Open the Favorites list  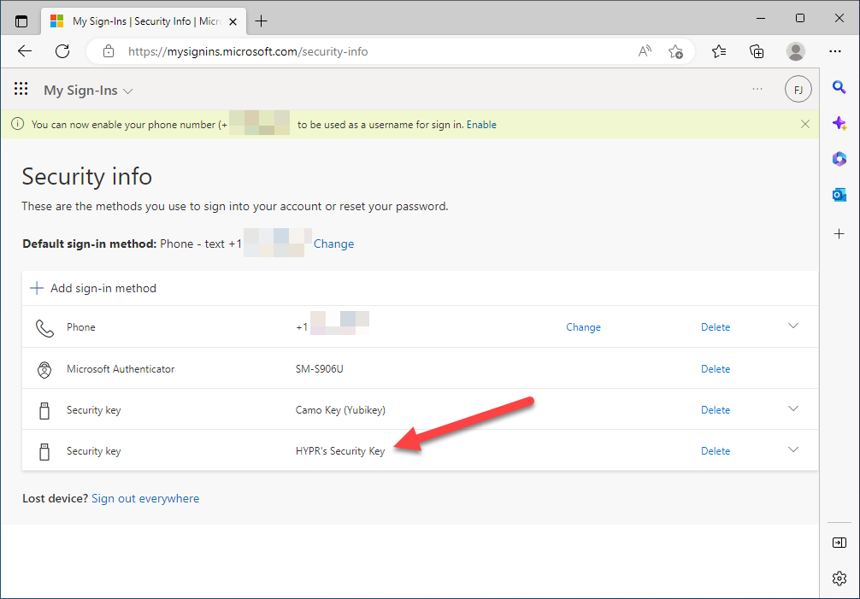point(719,51)
